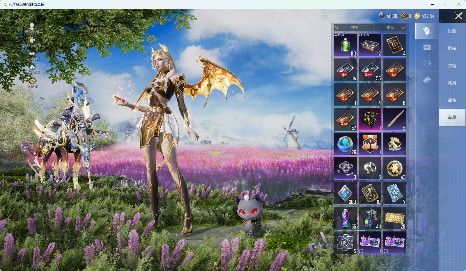Click the 搜索 search field
Screen dimensions: 466x271
click(353, 28)
